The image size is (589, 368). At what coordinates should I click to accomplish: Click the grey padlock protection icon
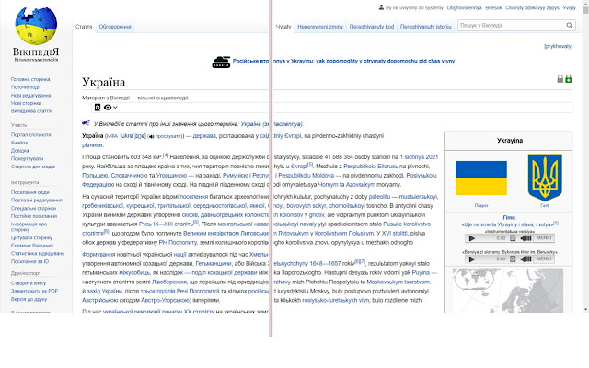[560, 79]
